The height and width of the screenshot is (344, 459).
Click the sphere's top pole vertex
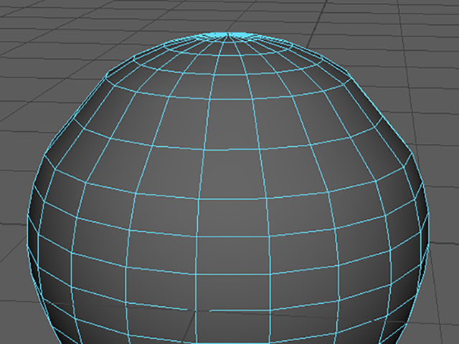pos(228,35)
